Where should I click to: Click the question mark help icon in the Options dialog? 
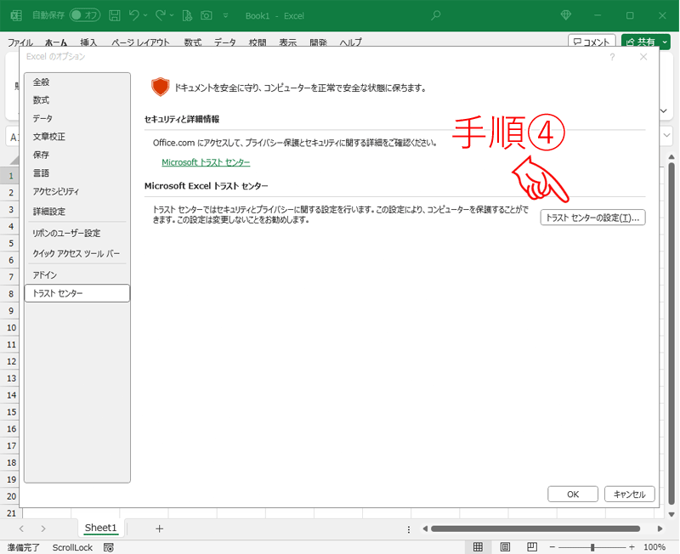(612, 57)
